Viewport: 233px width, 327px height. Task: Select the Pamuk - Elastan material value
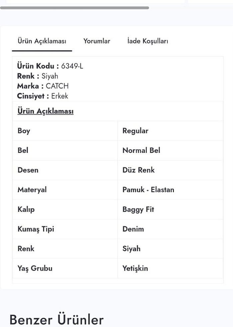[148, 190]
